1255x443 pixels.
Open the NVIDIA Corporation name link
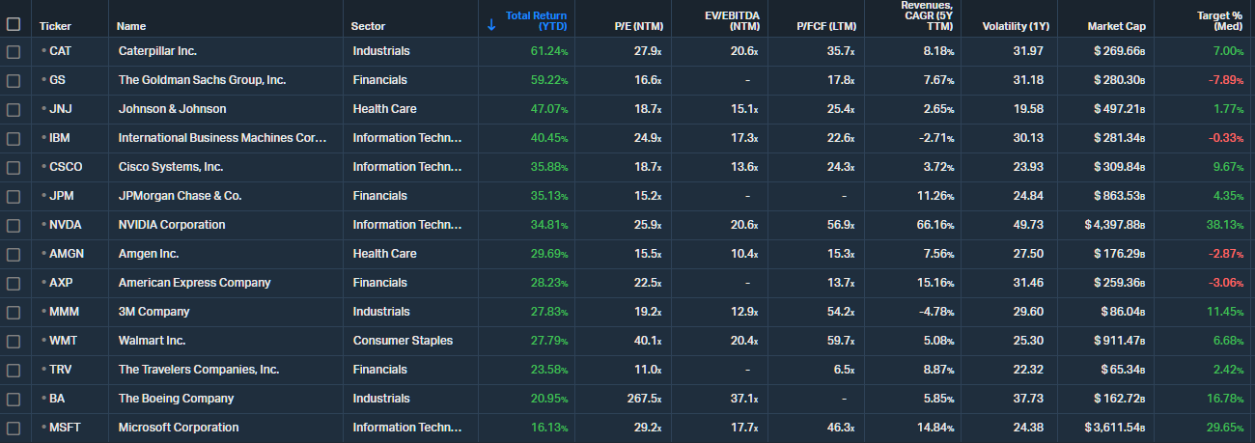pyautogui.click(x=172, y=225)
